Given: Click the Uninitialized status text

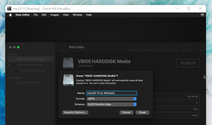Looking at the screenshot, I should point(85,66).
